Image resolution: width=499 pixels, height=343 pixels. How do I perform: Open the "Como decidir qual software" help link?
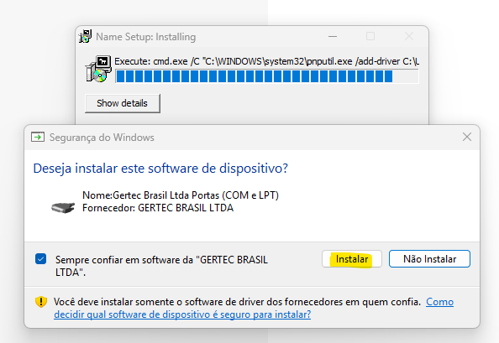254,308
